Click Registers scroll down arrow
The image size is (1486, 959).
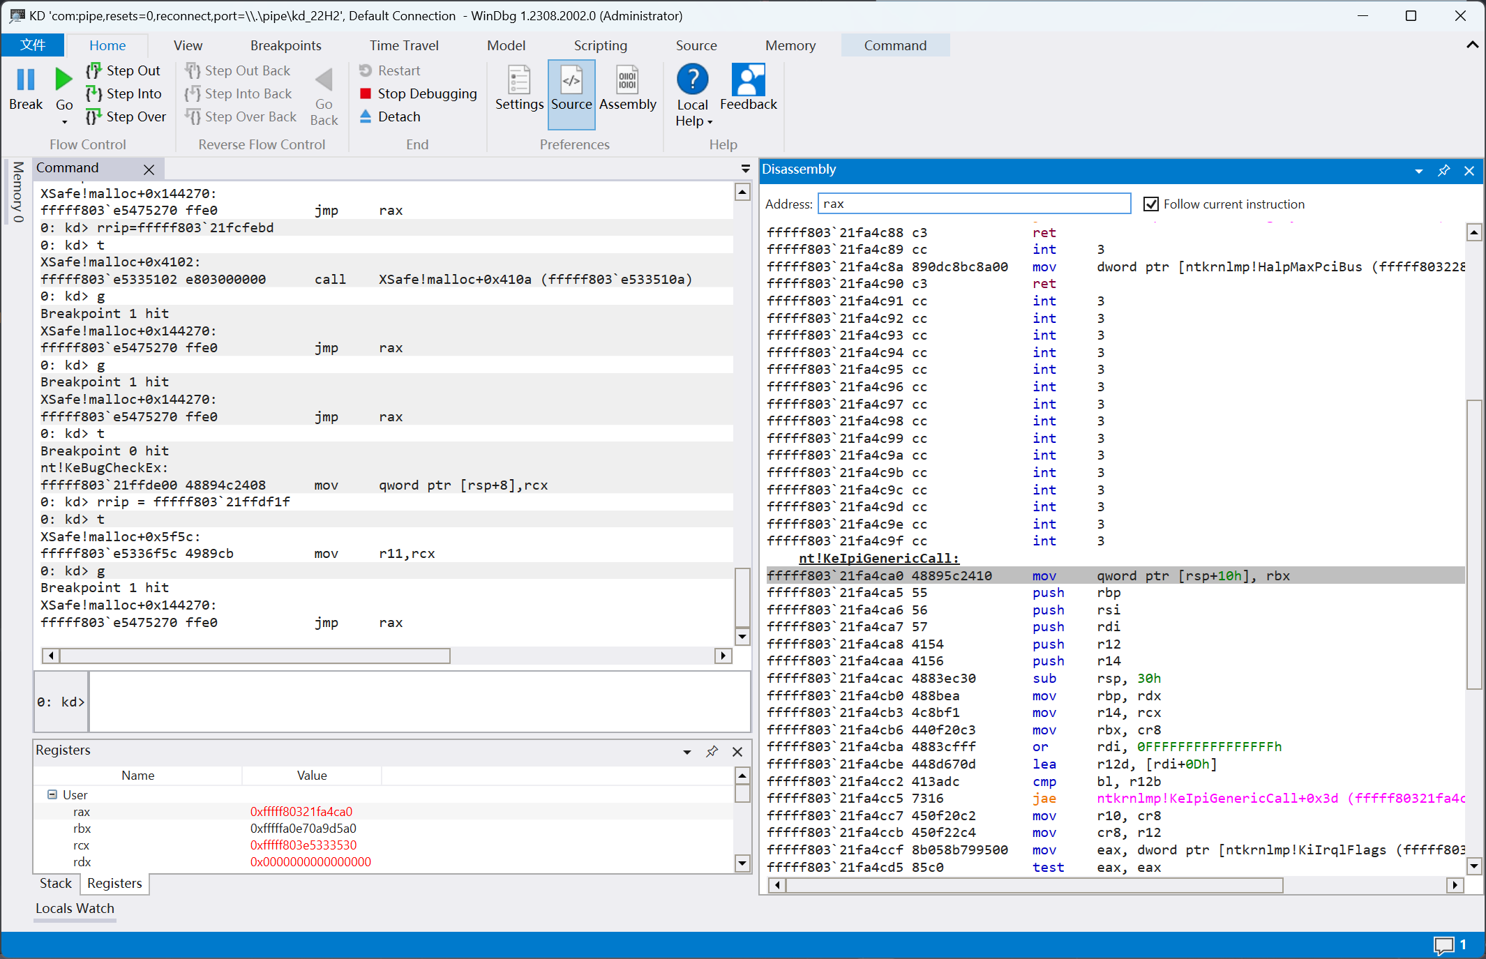742,863
